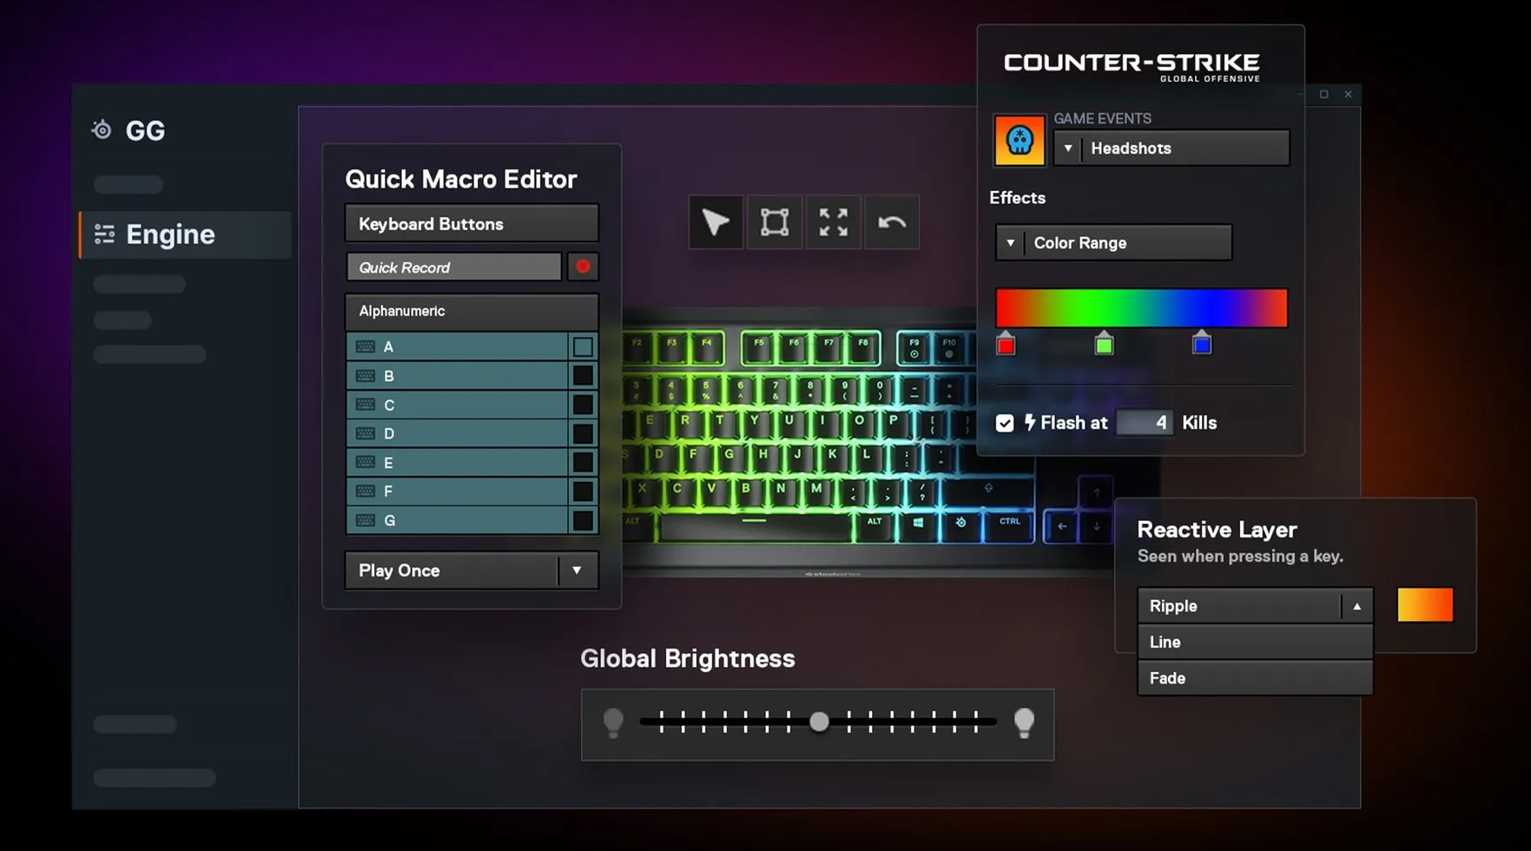Image resolution: width=1531 pixels, height=851 pixels.
Task: Tick the checkbox for key D
Action: (x=583, y=433)
